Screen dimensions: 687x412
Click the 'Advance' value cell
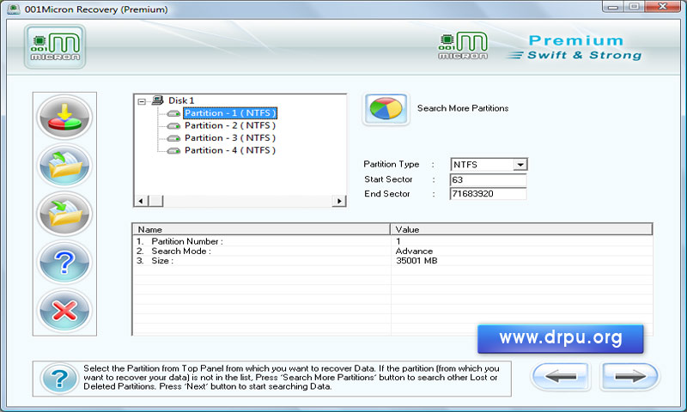point(414,251)
